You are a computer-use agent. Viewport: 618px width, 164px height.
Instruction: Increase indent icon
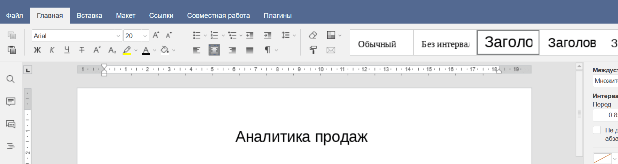click(x=268, y=35)
